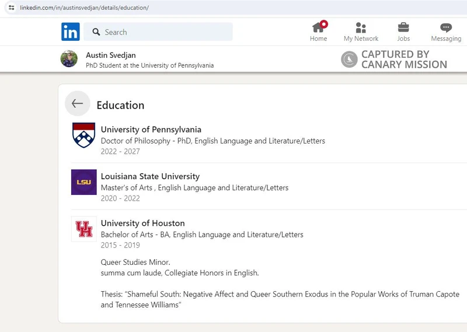
Task: Click the Education page heading
Action: point(120,105)
